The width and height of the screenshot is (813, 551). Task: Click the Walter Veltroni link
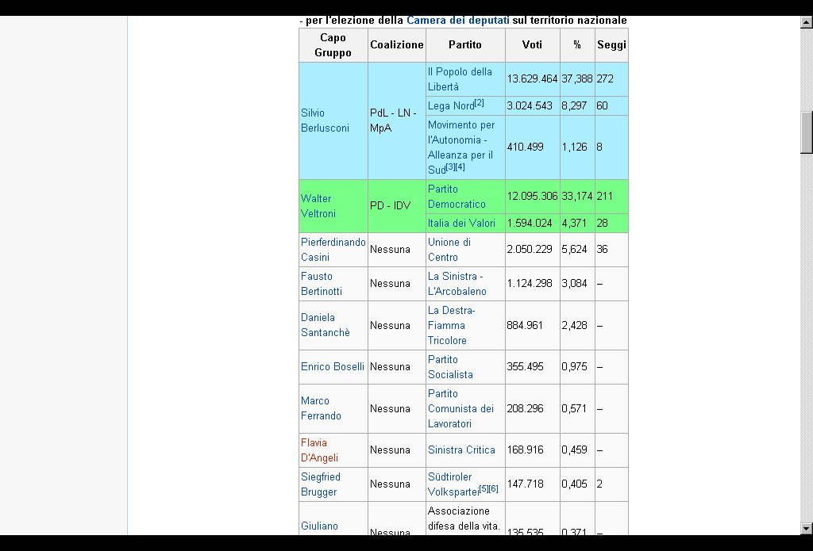coord(316,206)
